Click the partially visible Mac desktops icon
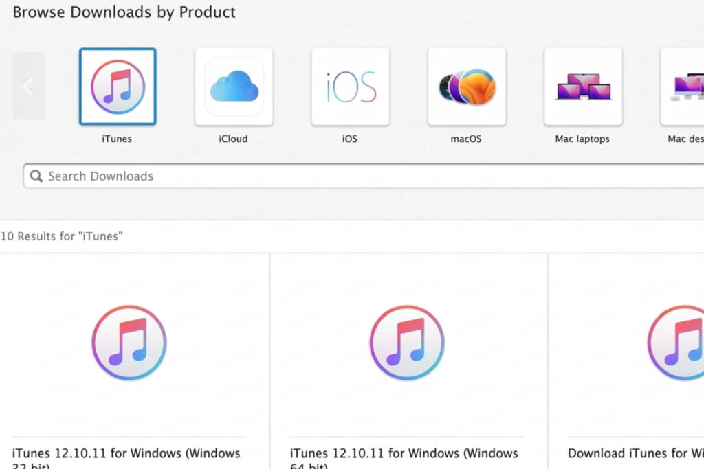 [683, 87]
